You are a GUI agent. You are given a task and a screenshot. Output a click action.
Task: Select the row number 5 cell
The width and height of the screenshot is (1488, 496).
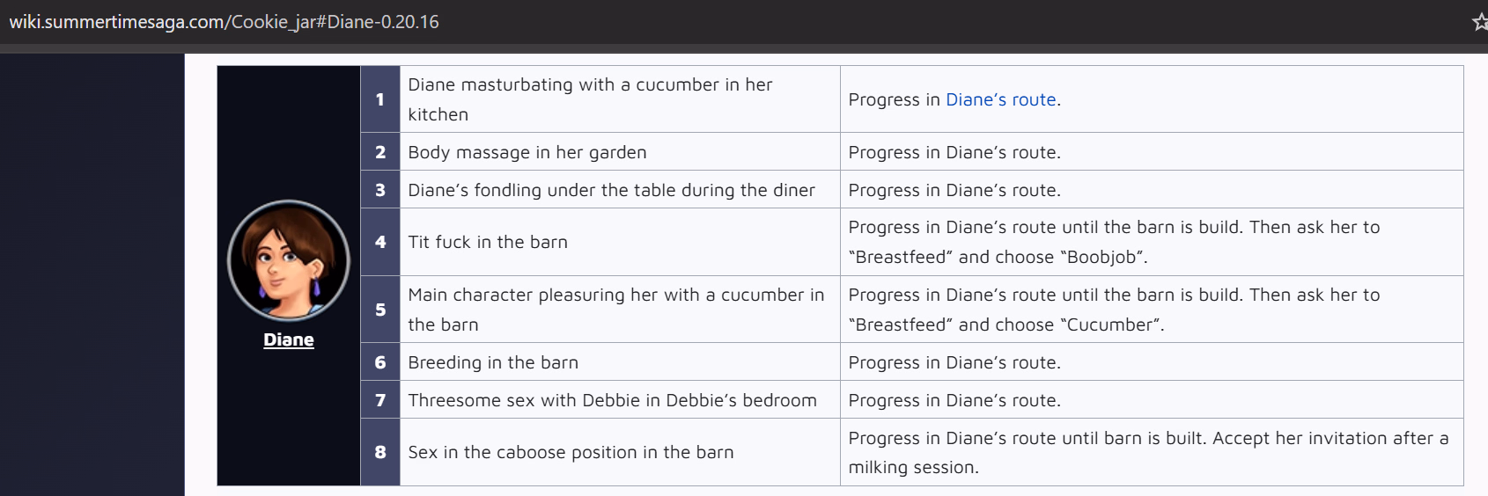point(380,310)
